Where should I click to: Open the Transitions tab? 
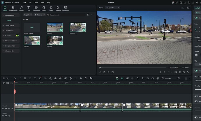36,8
